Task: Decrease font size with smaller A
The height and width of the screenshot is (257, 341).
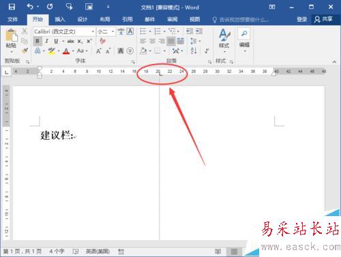Action: point(108,50)
